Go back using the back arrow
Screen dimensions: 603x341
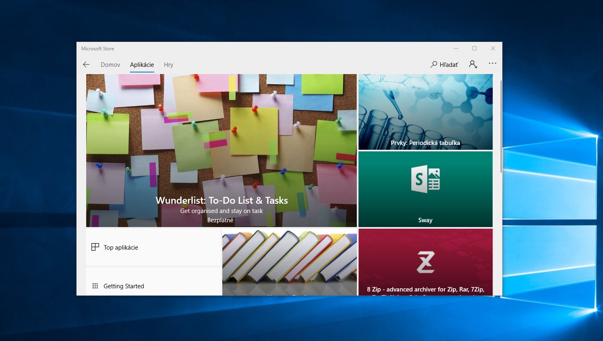coord(86,64)
